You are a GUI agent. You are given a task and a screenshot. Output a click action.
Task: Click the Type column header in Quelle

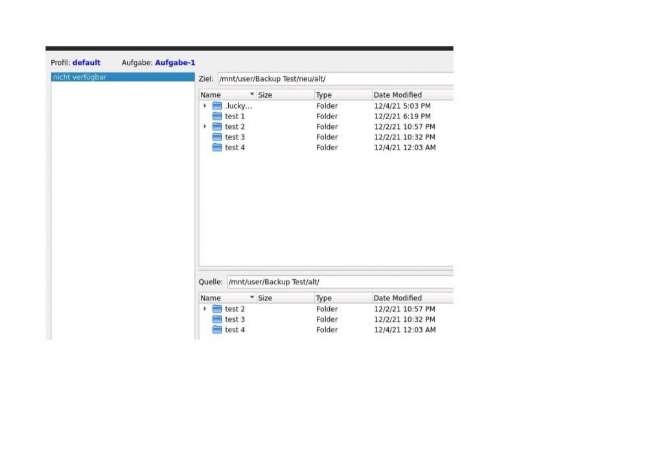343,298
